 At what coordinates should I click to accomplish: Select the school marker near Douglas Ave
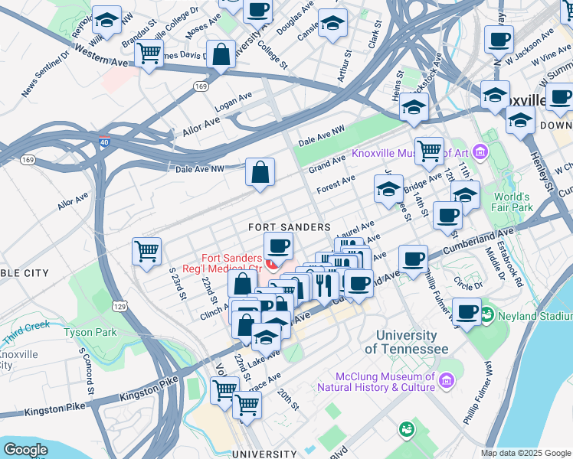pos(332,24)
